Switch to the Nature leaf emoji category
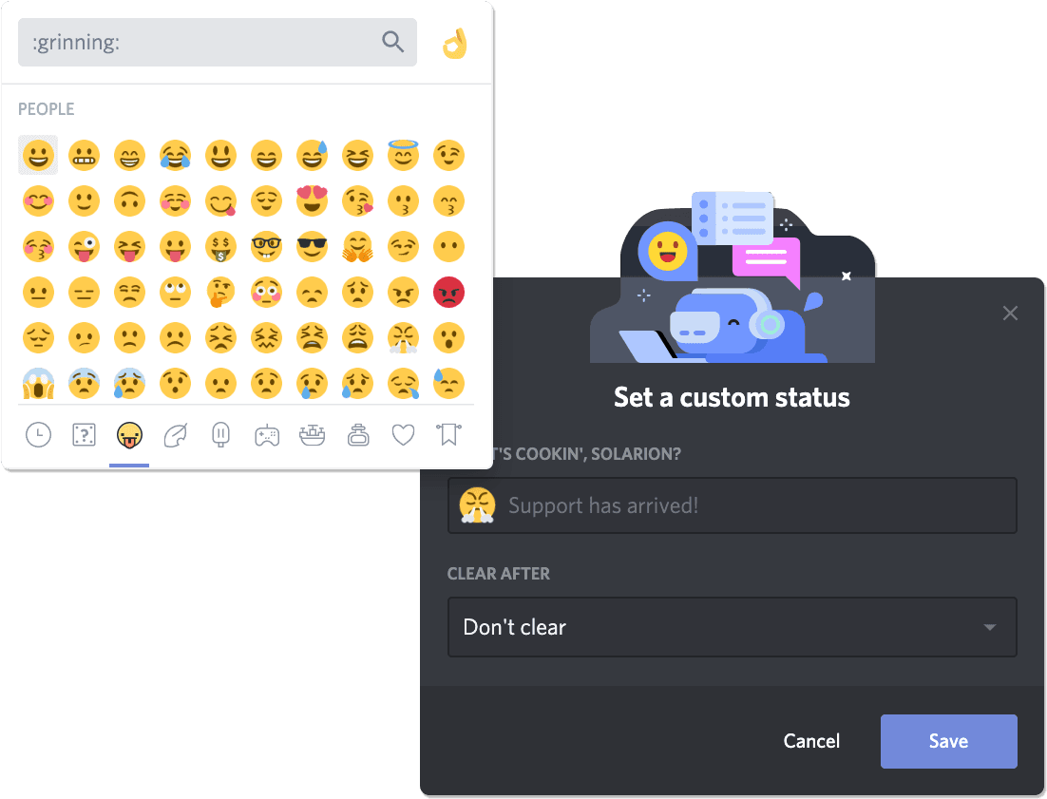 [175, 435]
